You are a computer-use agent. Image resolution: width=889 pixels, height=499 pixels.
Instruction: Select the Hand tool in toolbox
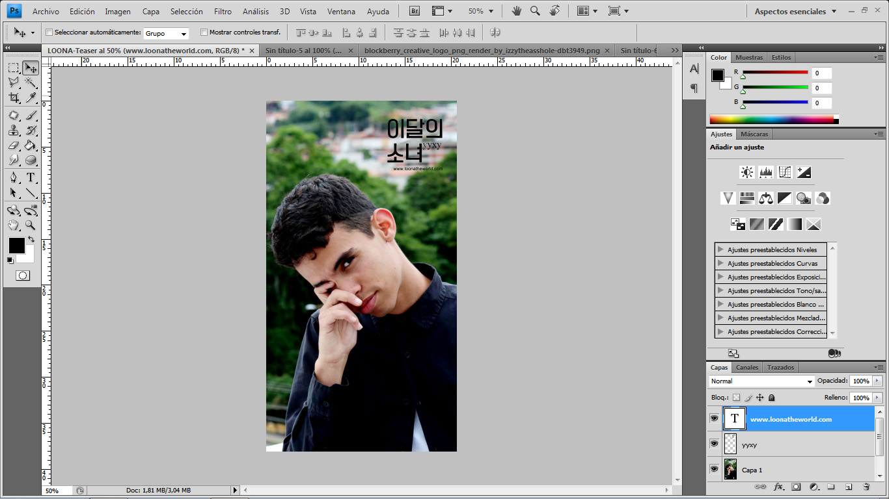point(13,225)
